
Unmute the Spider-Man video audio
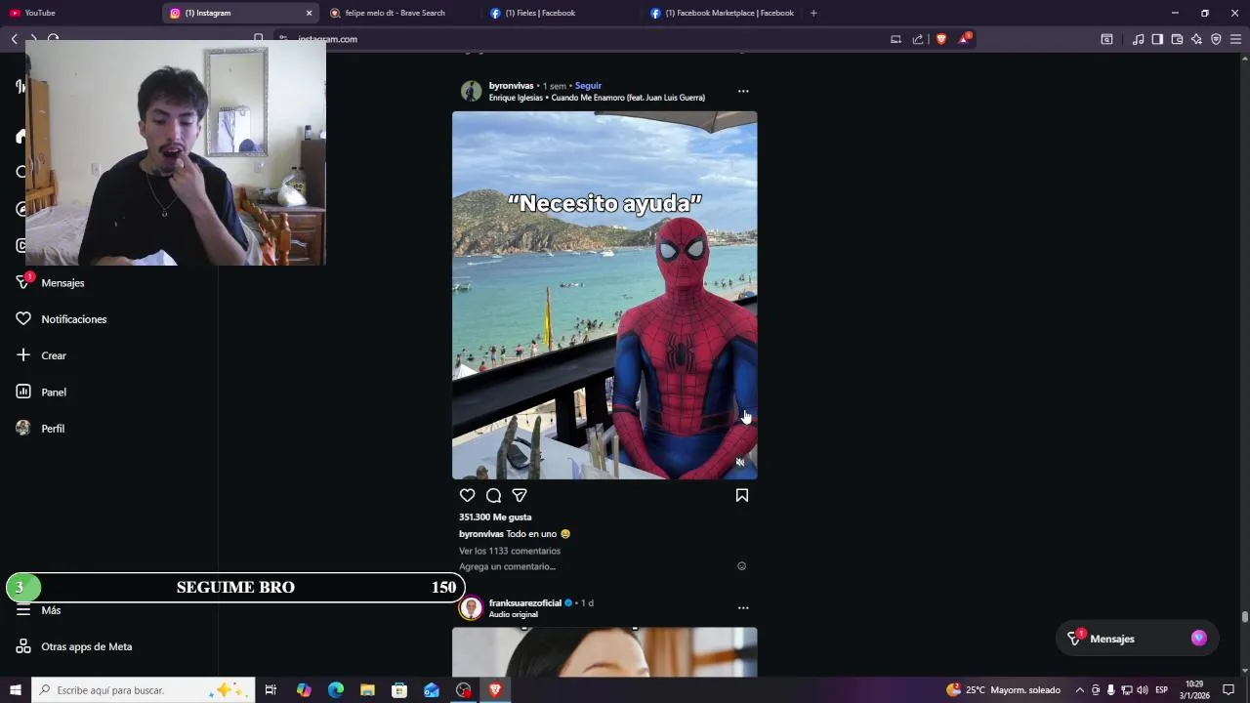[740, 462]
